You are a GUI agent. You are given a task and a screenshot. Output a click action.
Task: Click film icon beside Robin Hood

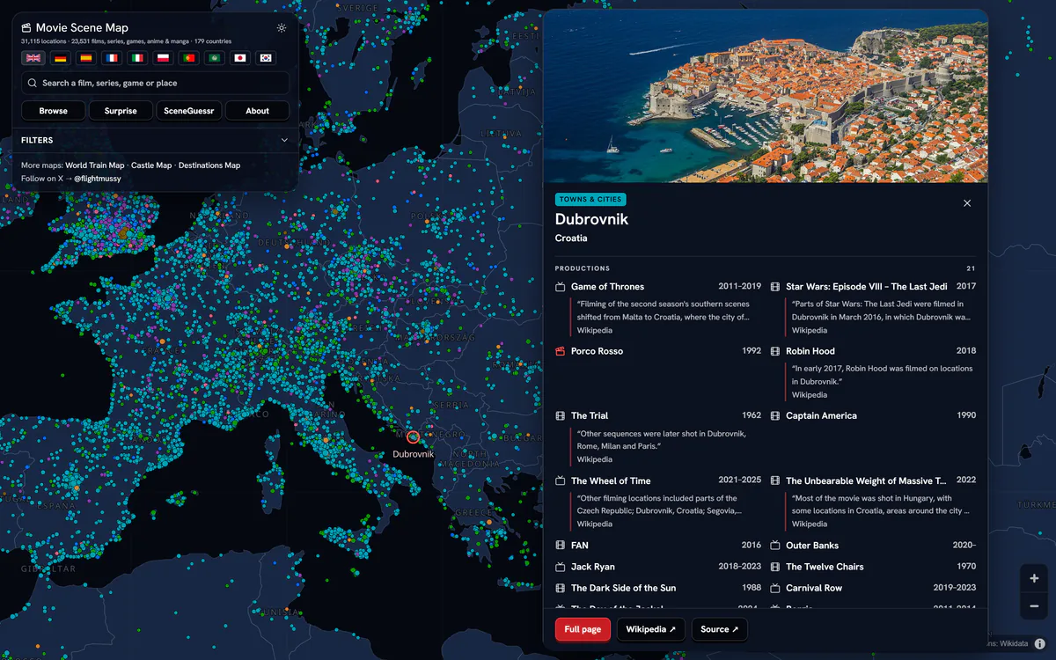(x=775, y=351)
